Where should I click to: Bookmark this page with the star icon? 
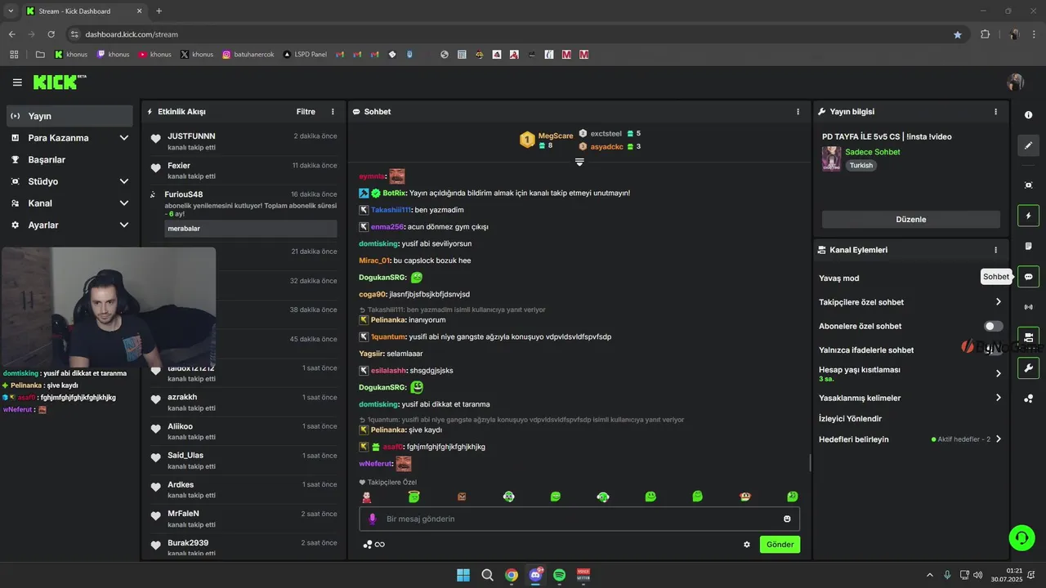click(958, 34)
